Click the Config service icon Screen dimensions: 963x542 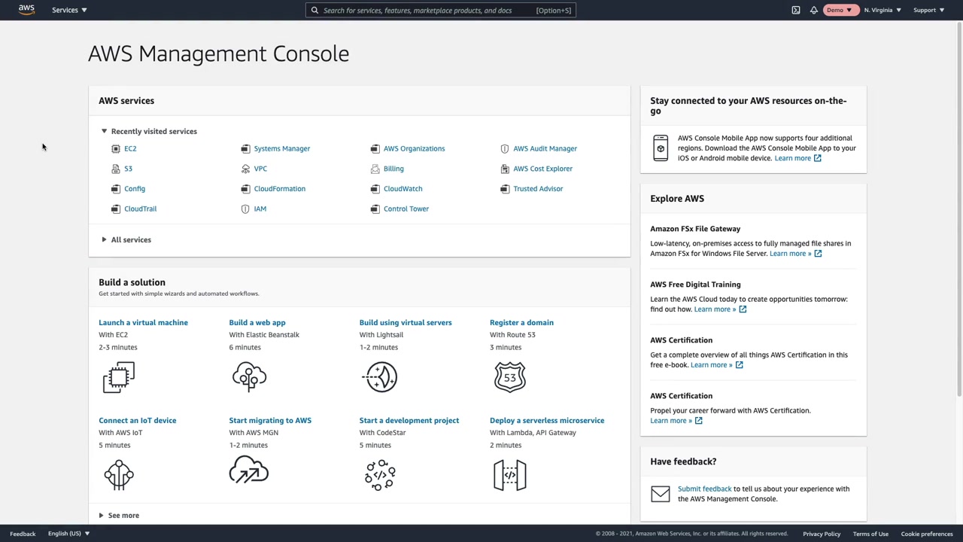[115, 189]
